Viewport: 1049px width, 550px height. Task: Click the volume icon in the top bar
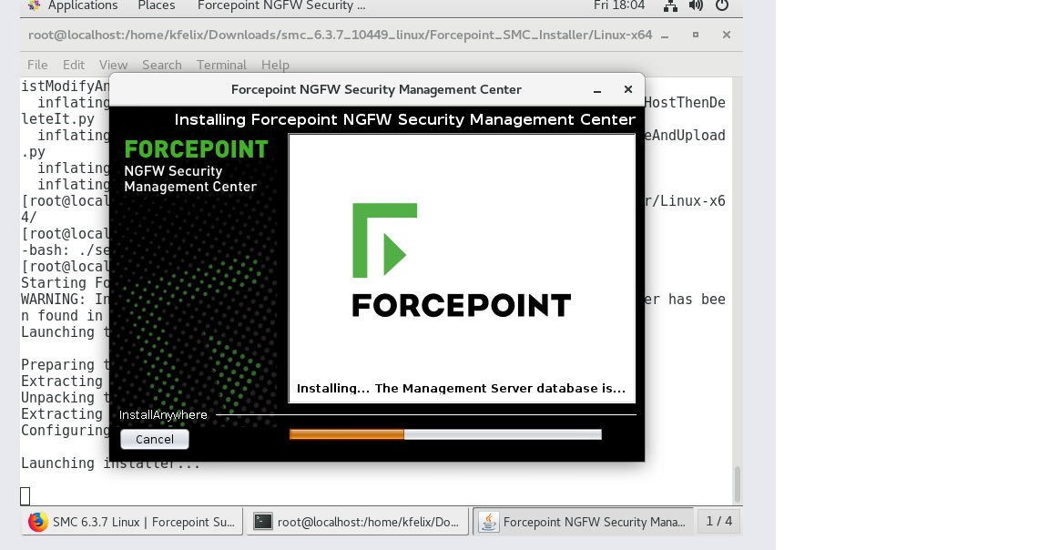click(697, 5)
